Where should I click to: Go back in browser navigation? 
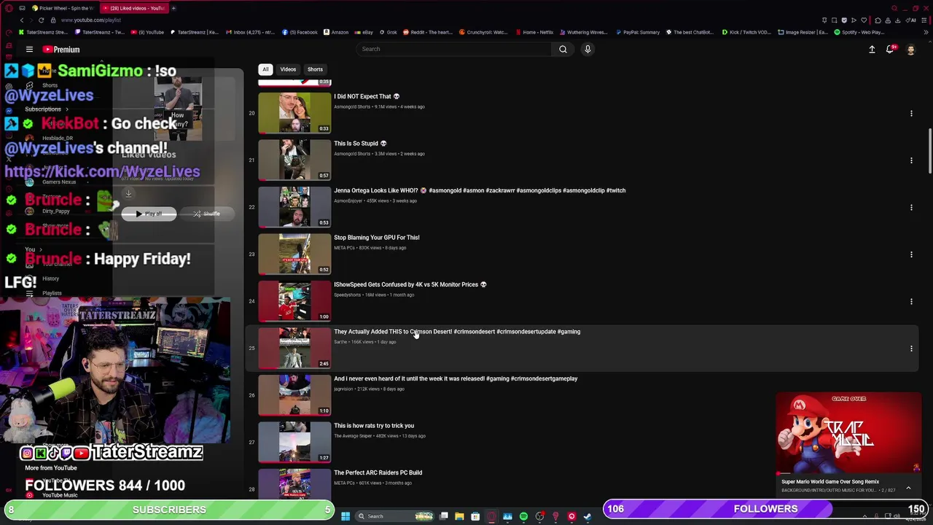pyautogui.click(x=22, y=20)
